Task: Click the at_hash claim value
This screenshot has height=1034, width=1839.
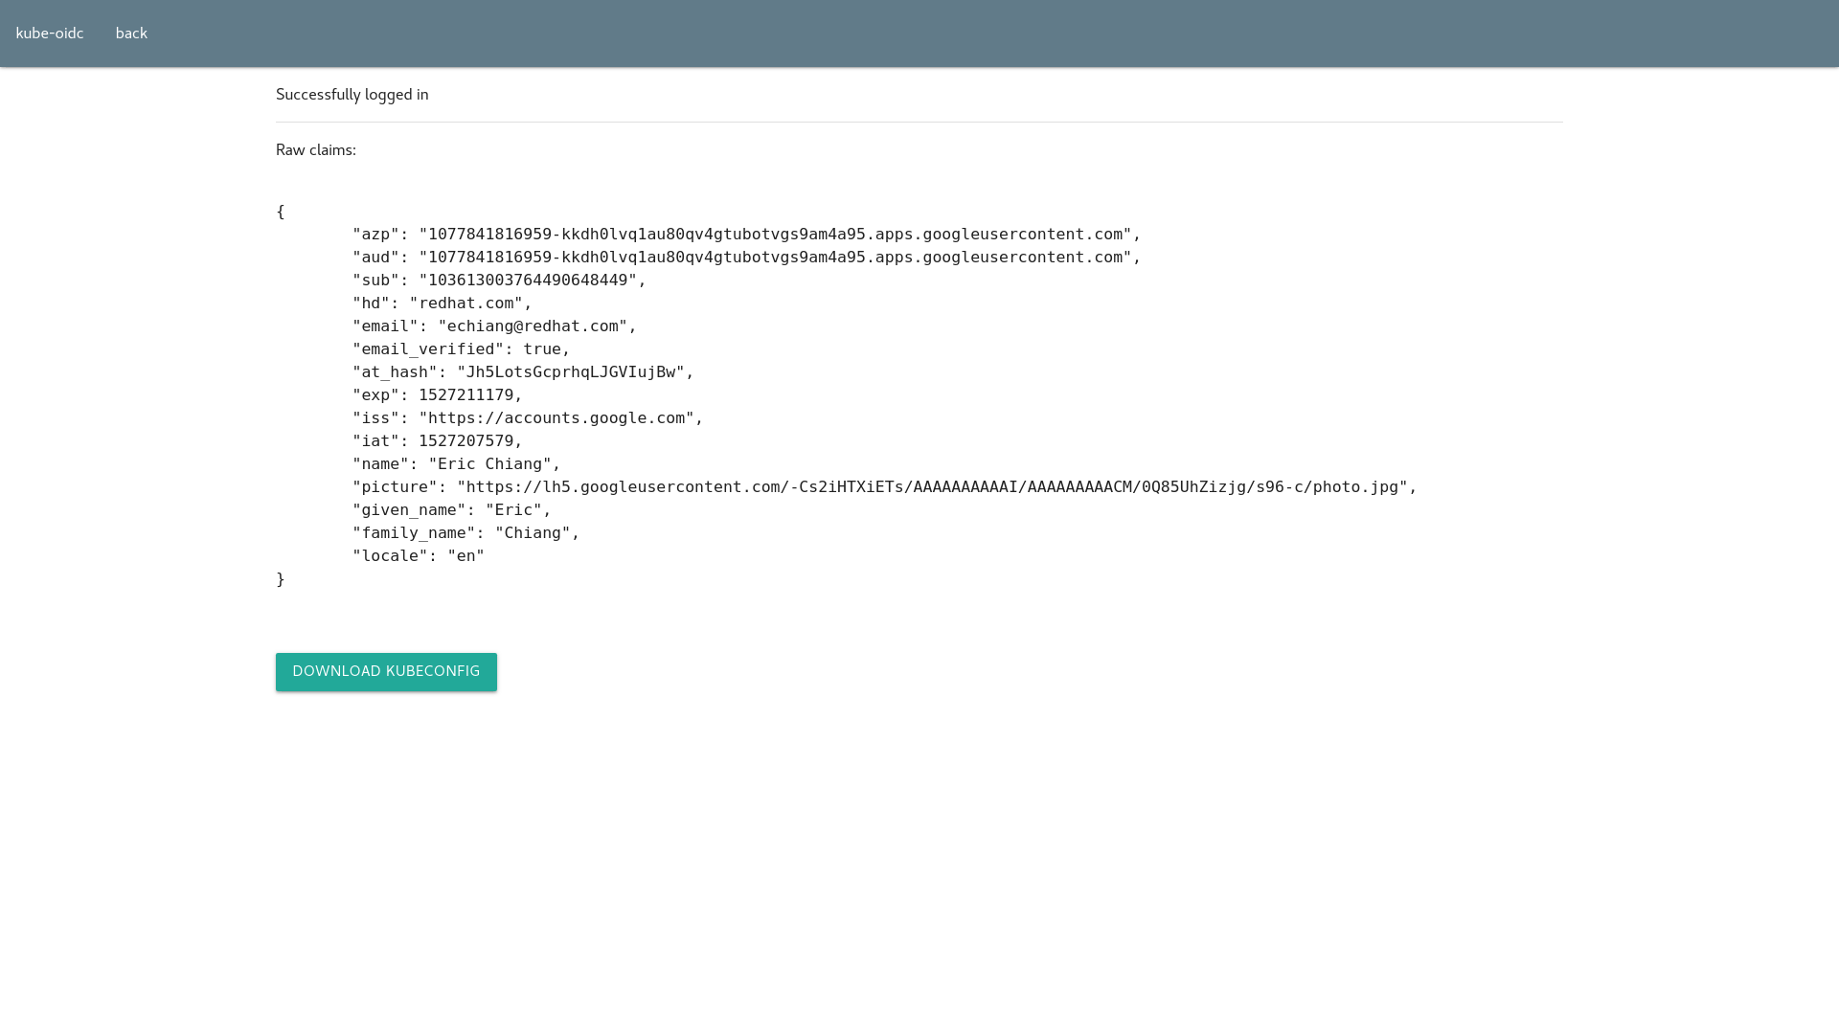Action: [571, 372]
